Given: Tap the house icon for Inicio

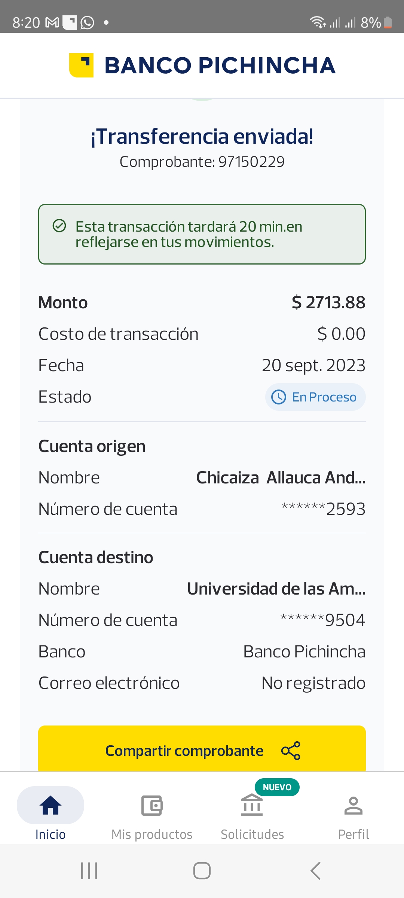Looking at the screenshot, I should point(50,805).
